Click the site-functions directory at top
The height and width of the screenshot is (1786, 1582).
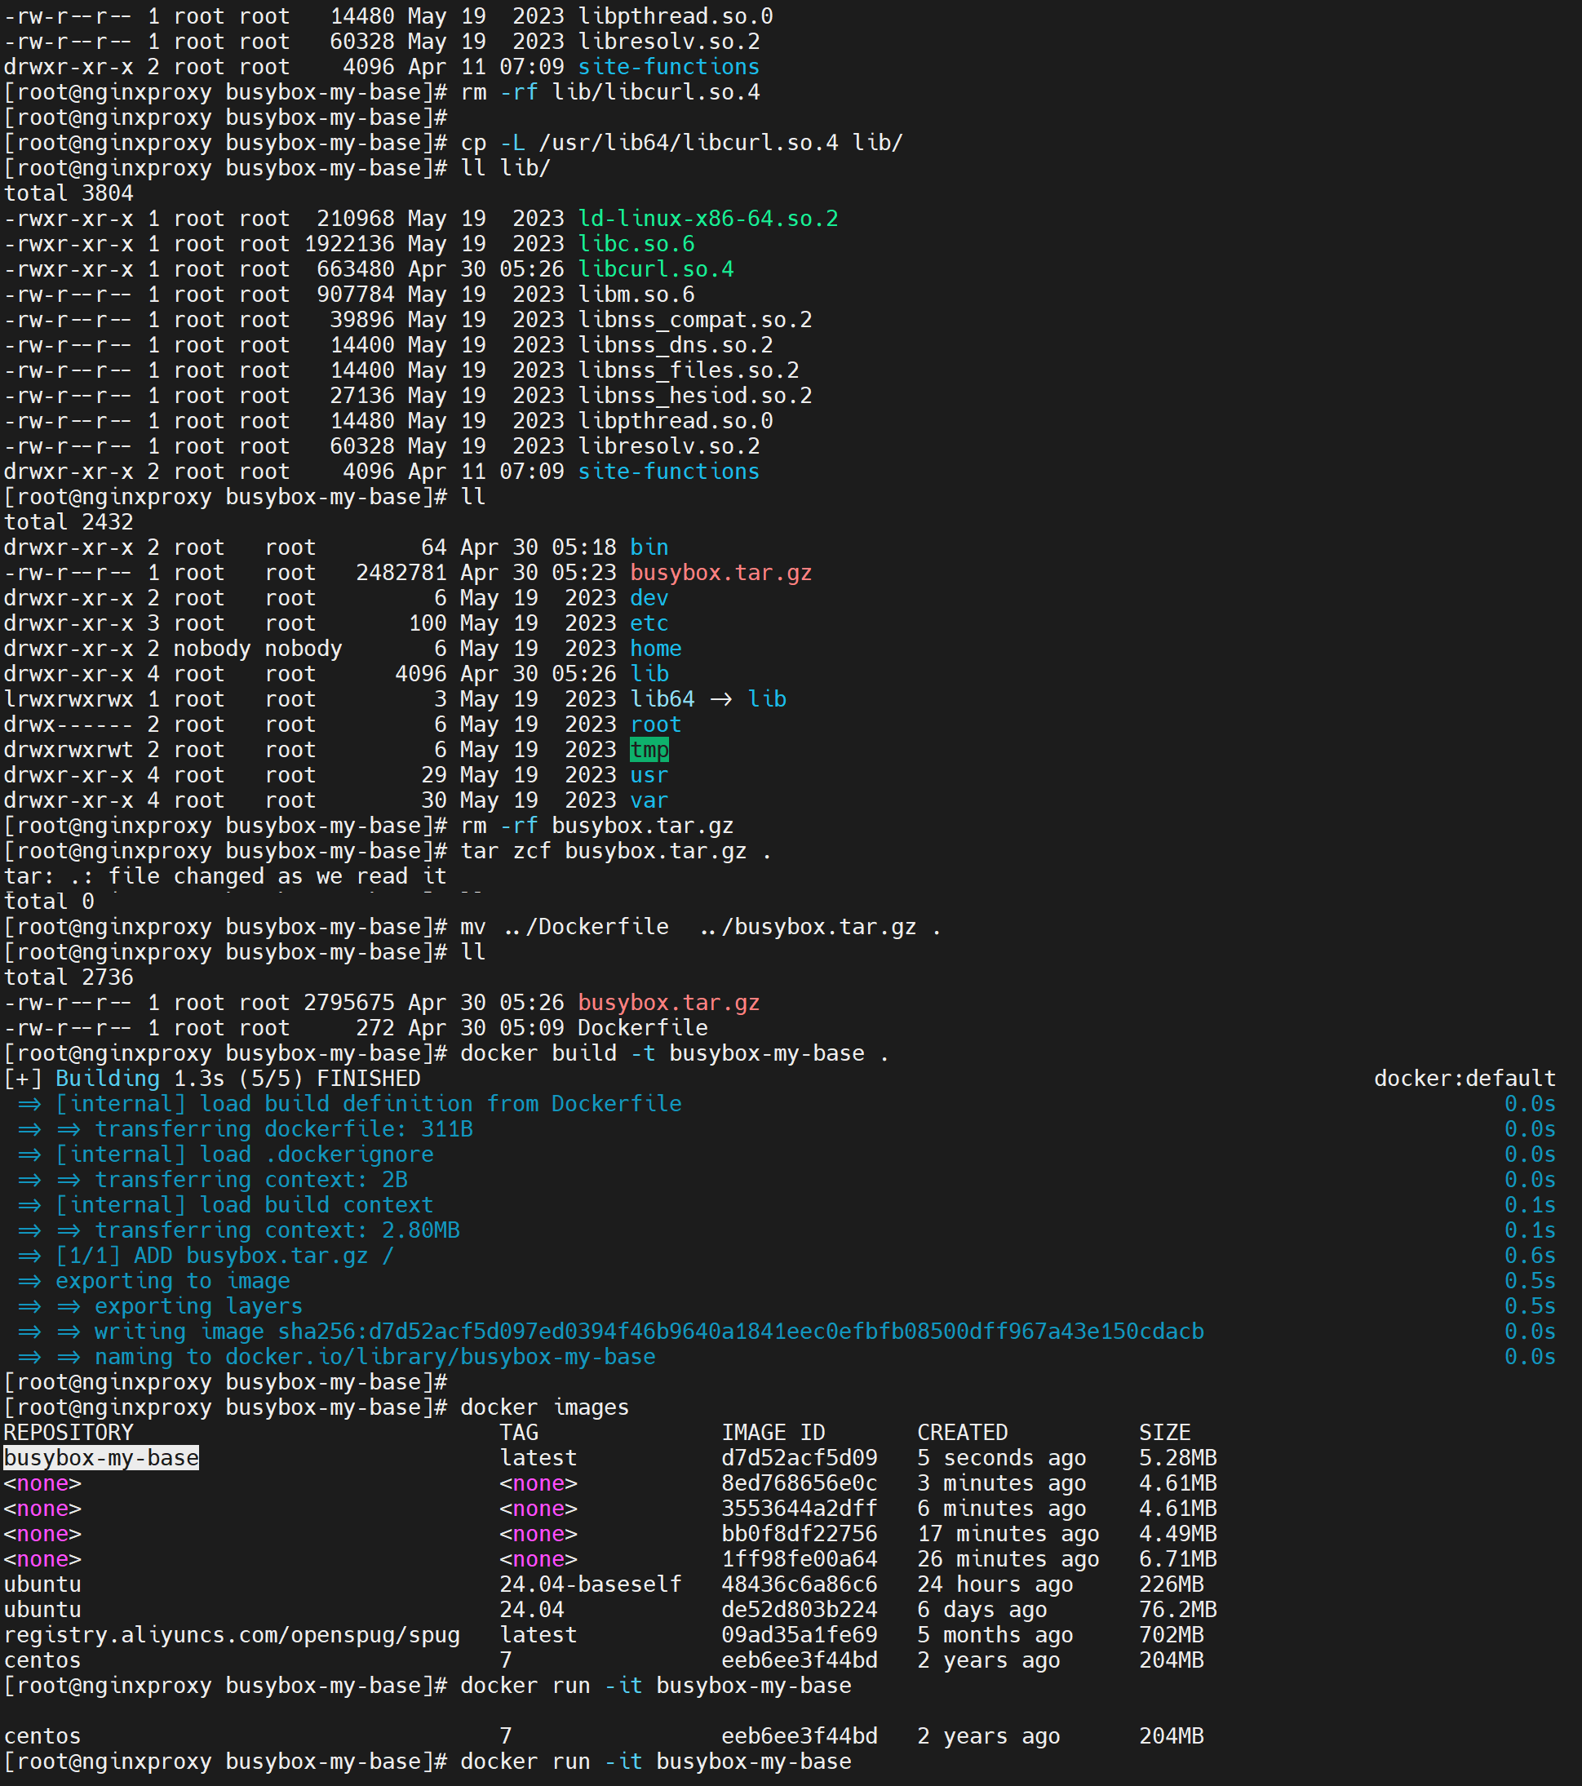tap(668, 67)
